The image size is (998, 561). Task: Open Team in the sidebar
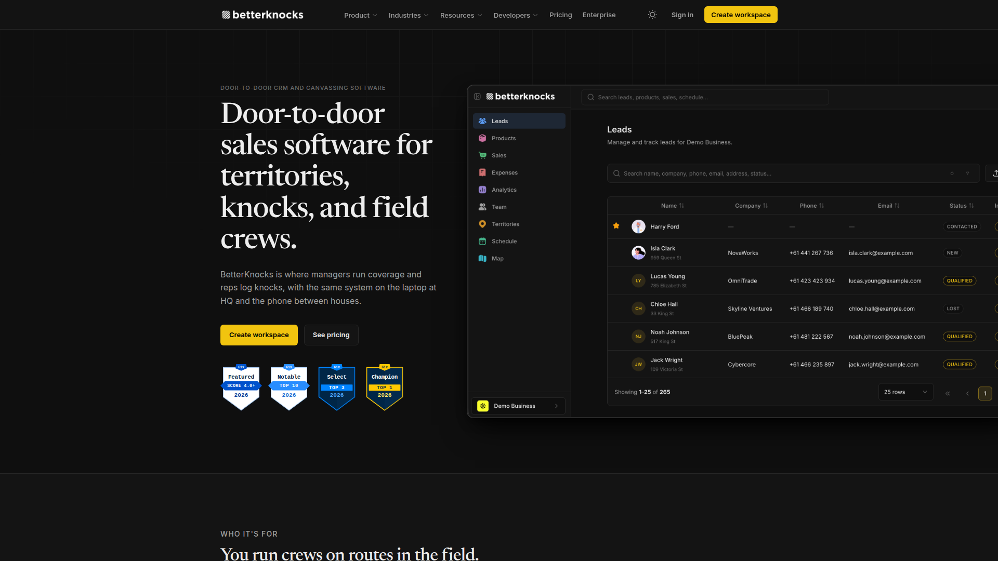click(x=519, y=207)
